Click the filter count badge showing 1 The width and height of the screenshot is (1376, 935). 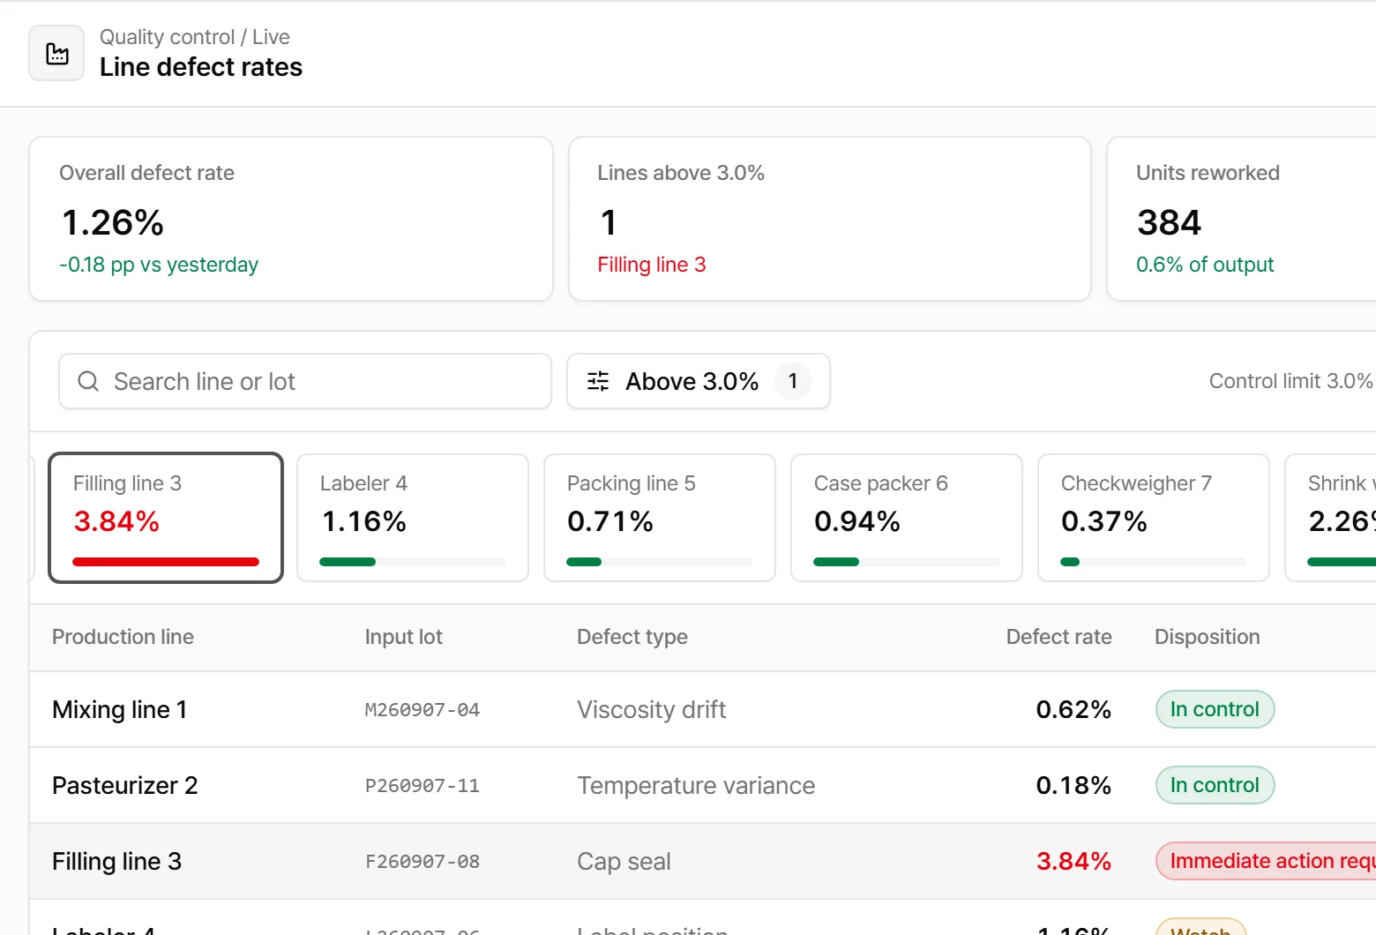click(x=793, y=381)
